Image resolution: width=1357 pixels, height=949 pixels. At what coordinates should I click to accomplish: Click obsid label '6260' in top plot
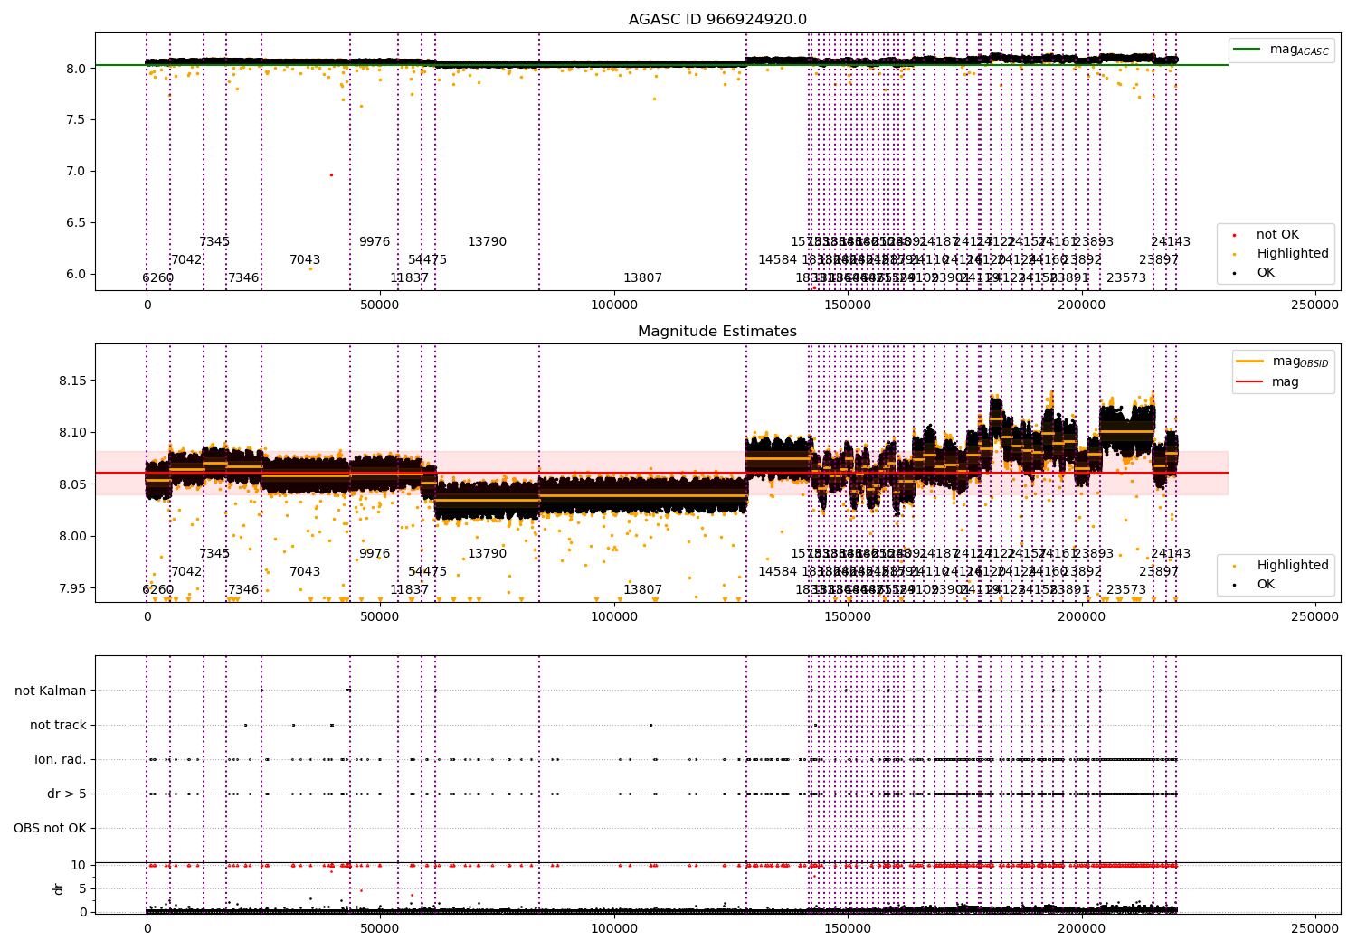click(x=158, y=278)
